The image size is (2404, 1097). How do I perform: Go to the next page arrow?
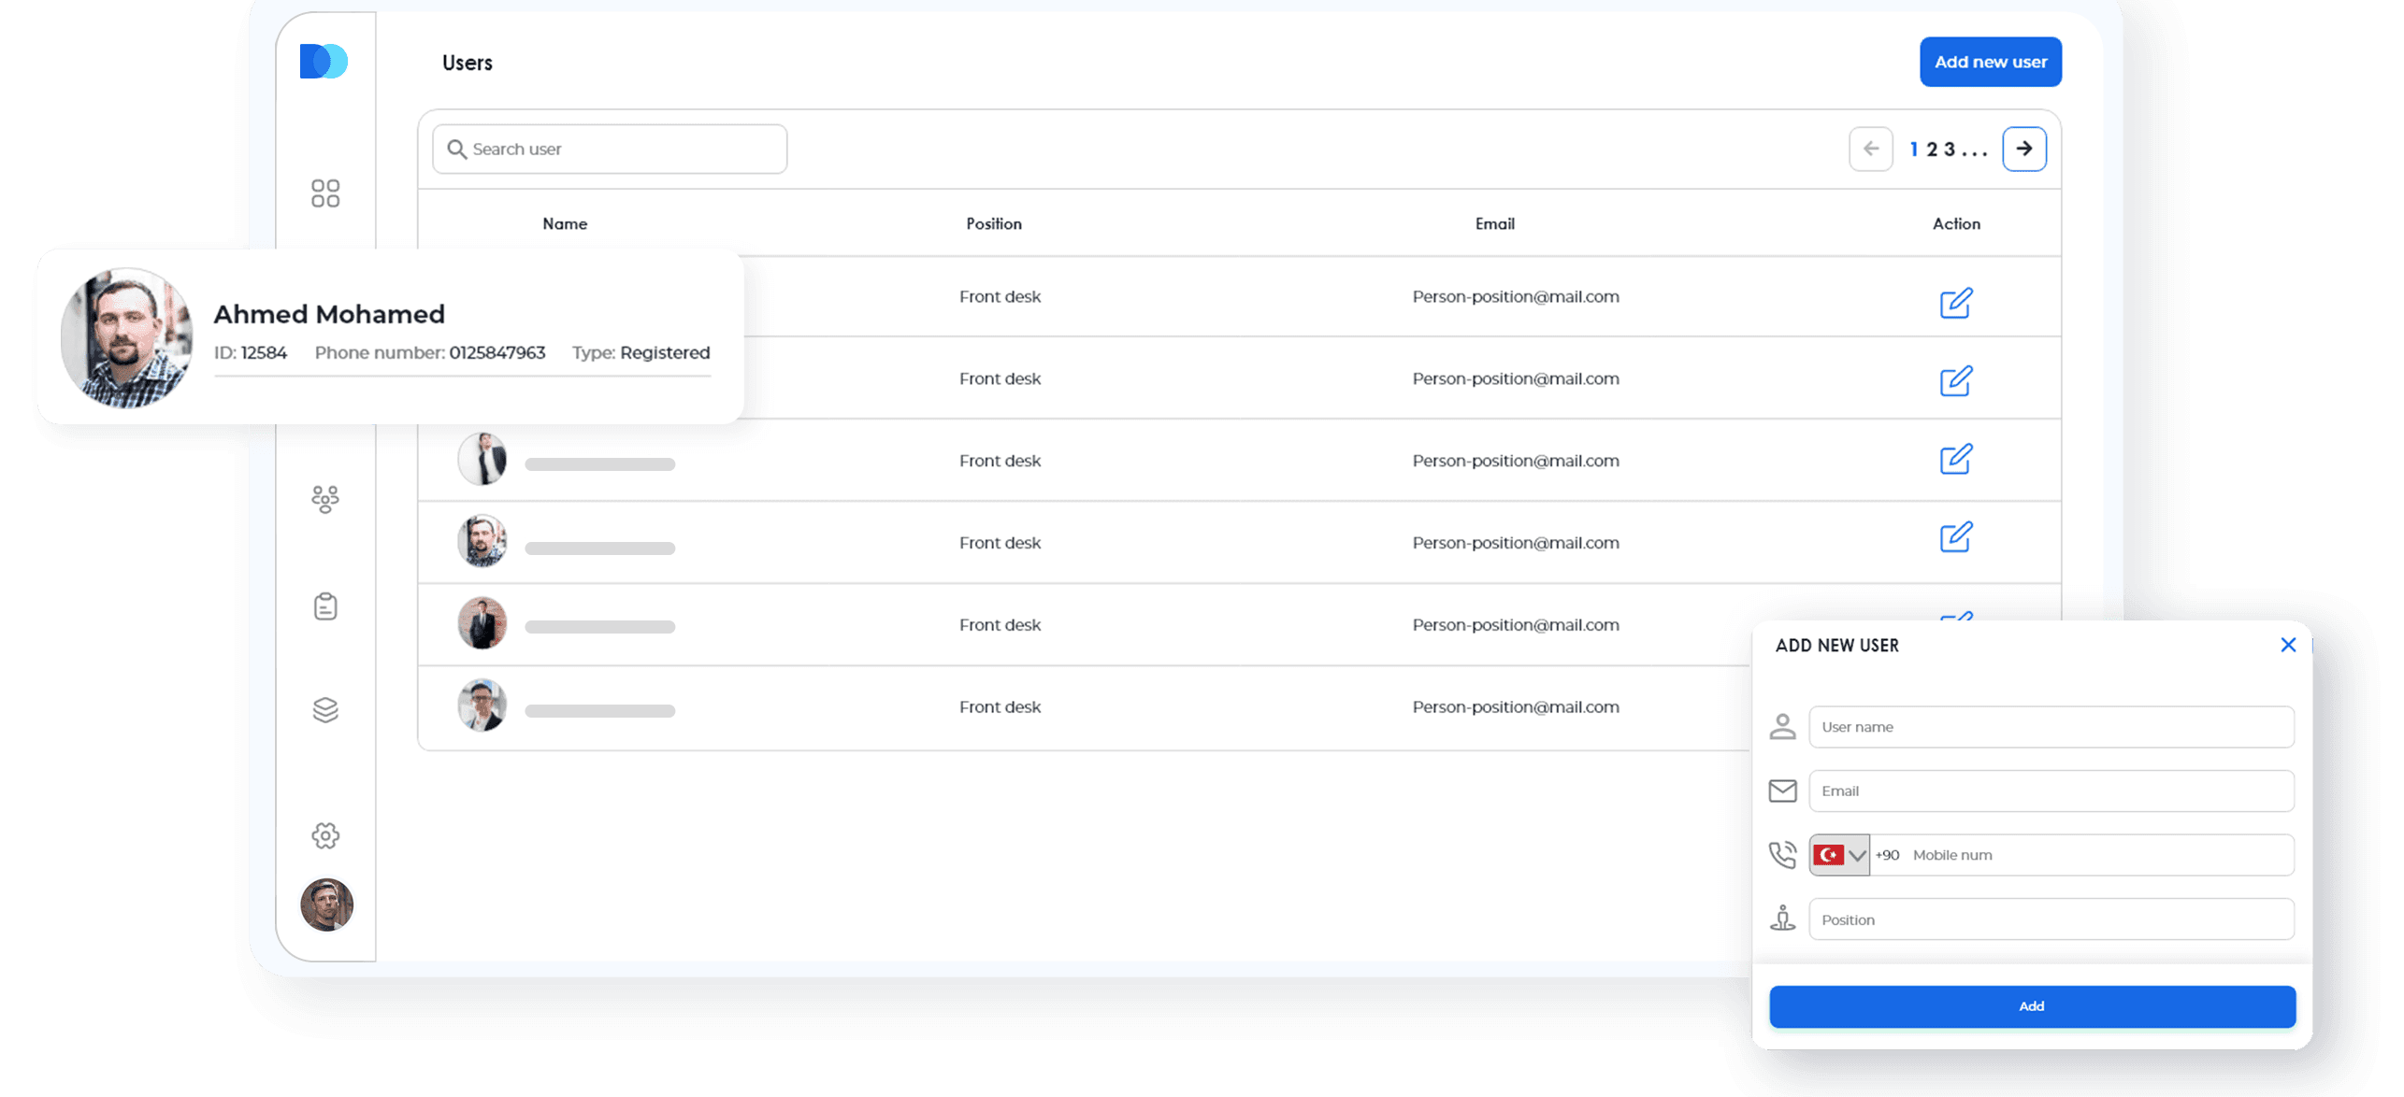point(2023,149)
